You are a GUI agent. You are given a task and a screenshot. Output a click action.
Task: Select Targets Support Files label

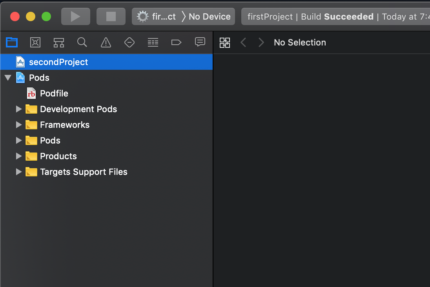(x=84, y=172)
